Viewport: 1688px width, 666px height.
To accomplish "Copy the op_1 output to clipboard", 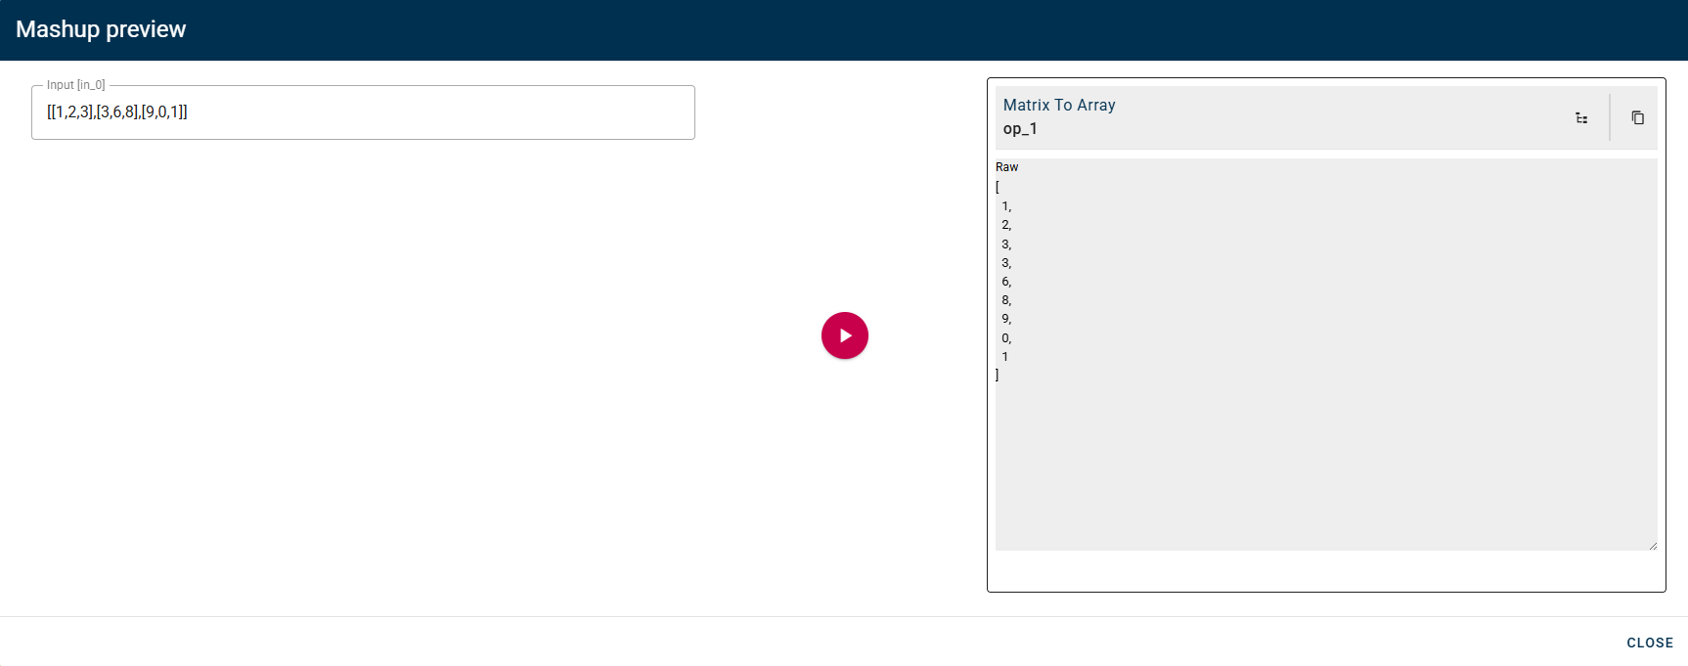I will point(1637,118).
